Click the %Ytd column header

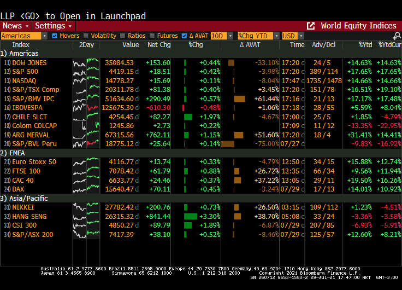(365, 45)
